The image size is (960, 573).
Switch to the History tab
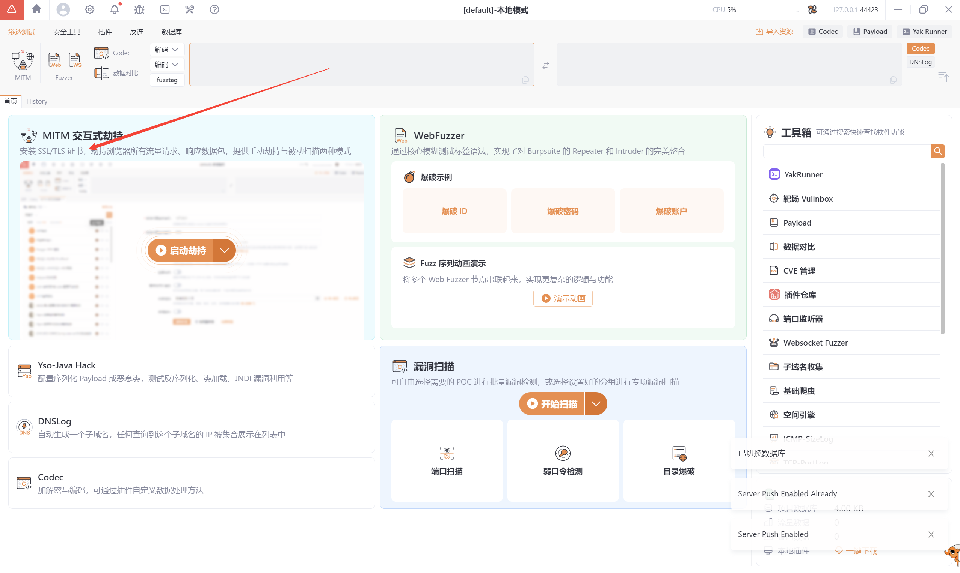pyautogui.click(x=37, y=101)
